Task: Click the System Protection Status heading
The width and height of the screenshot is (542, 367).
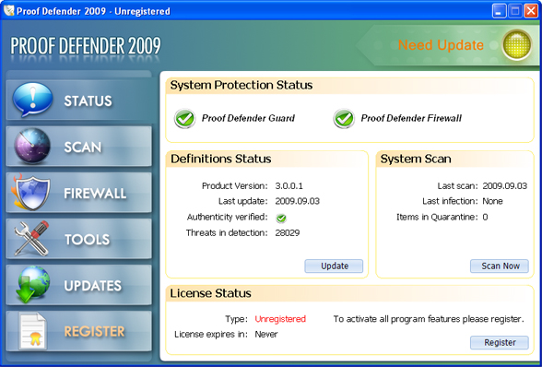Action: click(x=242, y=85)
